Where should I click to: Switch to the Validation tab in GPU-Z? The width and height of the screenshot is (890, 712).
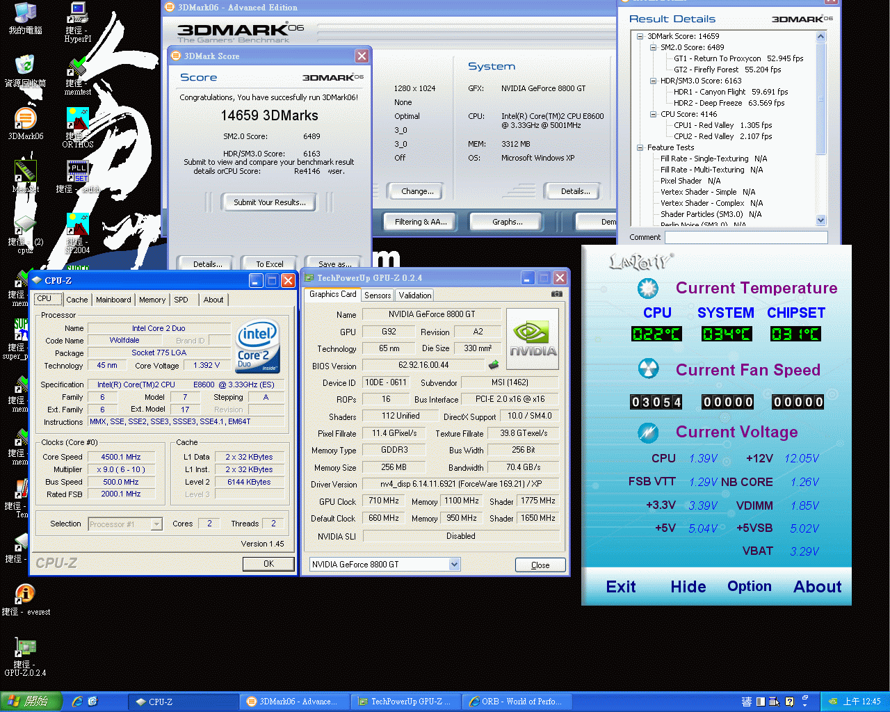point(415,296)
